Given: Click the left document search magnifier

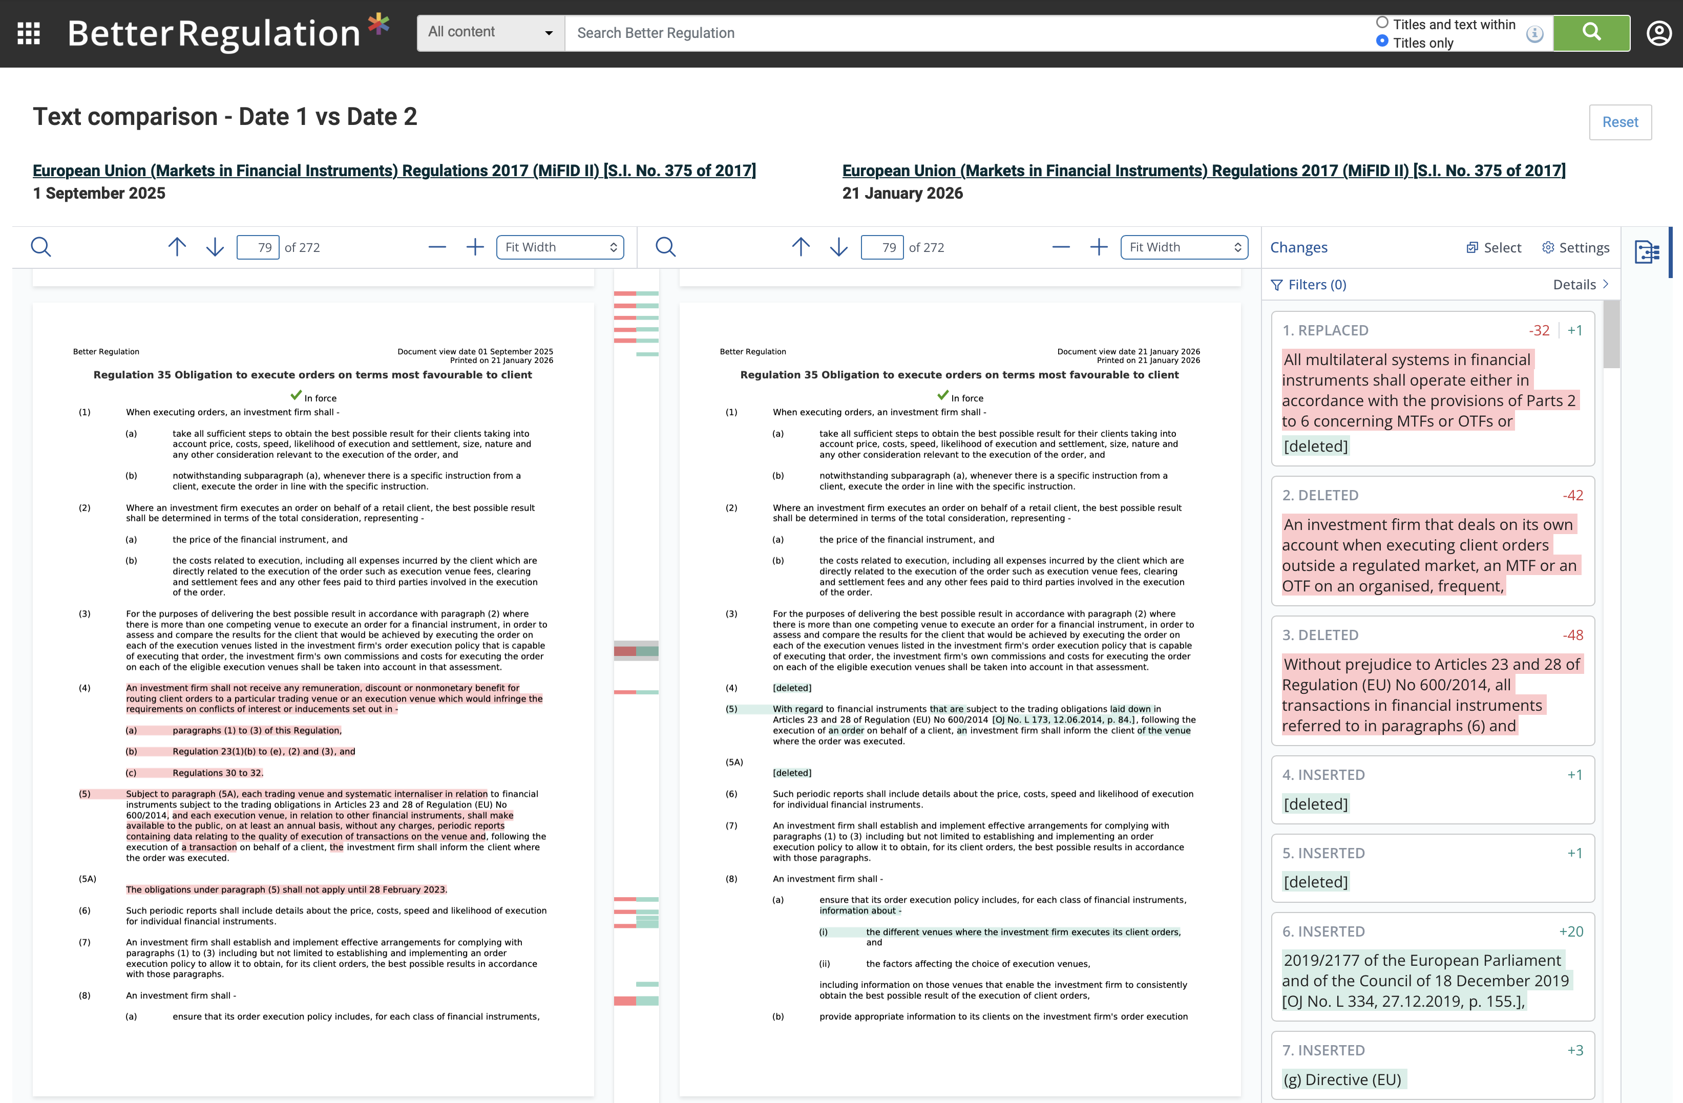Looking at the screenshot, I should [x=41, y=247].
